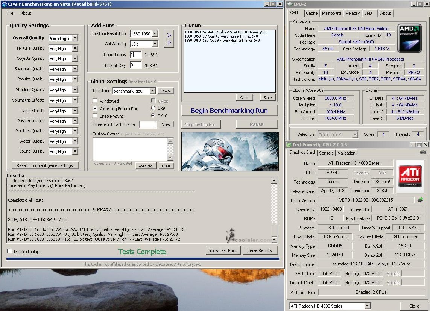
Task: Select the DX10 radio button
Action: [153, 115]
